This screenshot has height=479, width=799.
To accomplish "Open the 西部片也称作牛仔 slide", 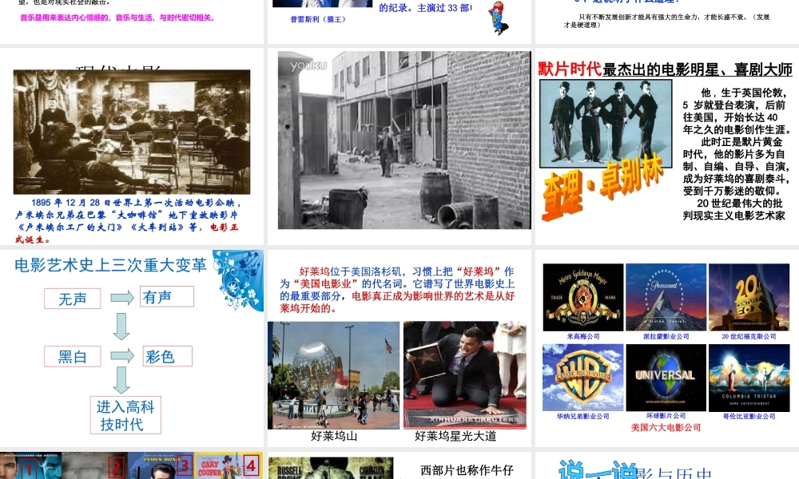I will coord(399,465).
